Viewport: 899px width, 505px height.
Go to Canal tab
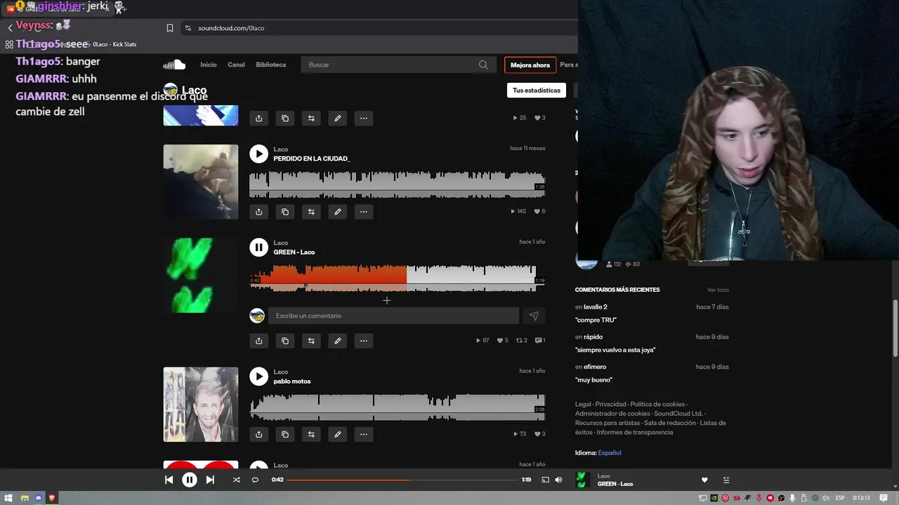pyautogui.click(x=236, y=65)
